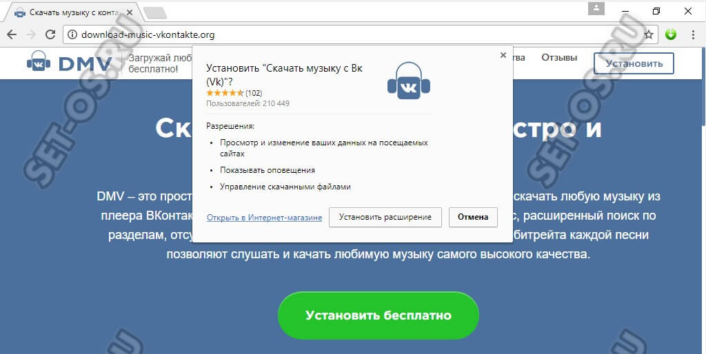Click the green 'Установить бесплатно' button
706x354 pixels.
[379, 315]
